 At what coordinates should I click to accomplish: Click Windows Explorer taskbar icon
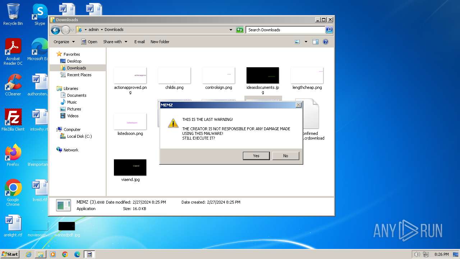[x=41, y=254]
